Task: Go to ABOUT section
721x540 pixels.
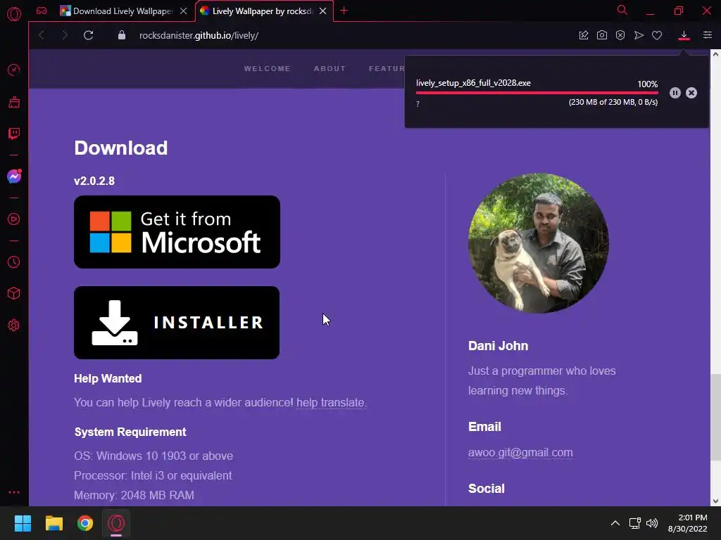Action: point(330,68)
